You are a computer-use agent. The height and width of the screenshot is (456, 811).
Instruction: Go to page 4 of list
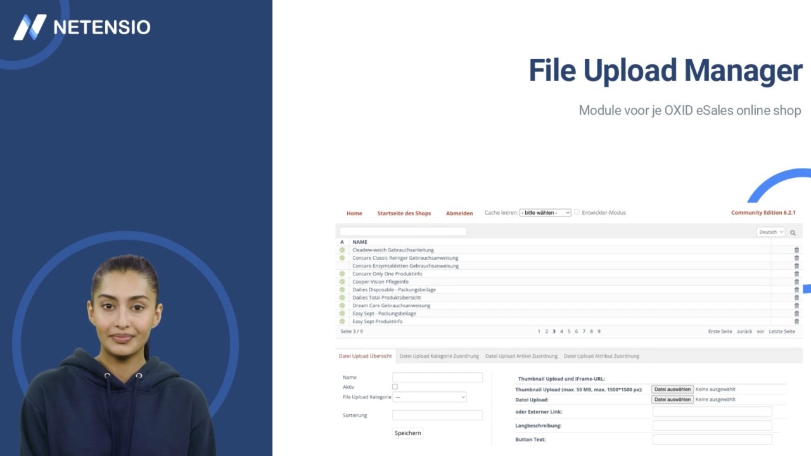point(561,331)
